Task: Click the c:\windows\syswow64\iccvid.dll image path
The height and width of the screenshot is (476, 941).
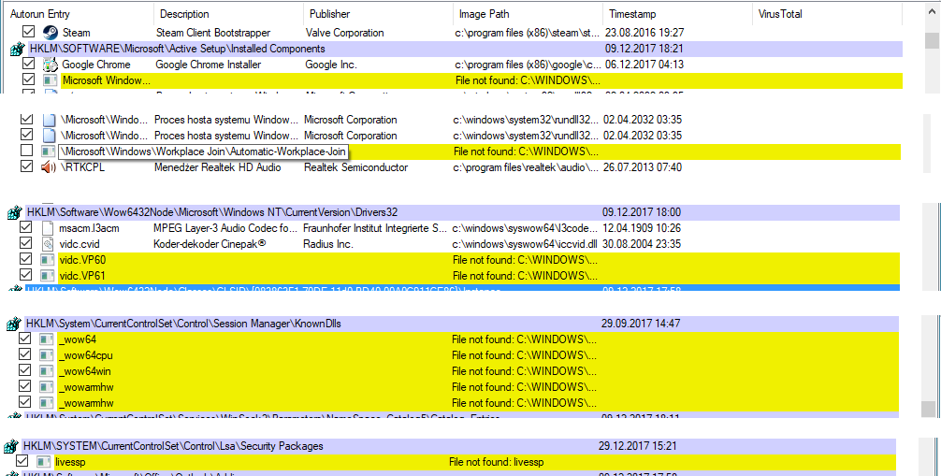Action: pos(525,244)
